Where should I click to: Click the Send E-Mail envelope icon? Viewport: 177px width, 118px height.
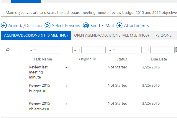[86, 25]
